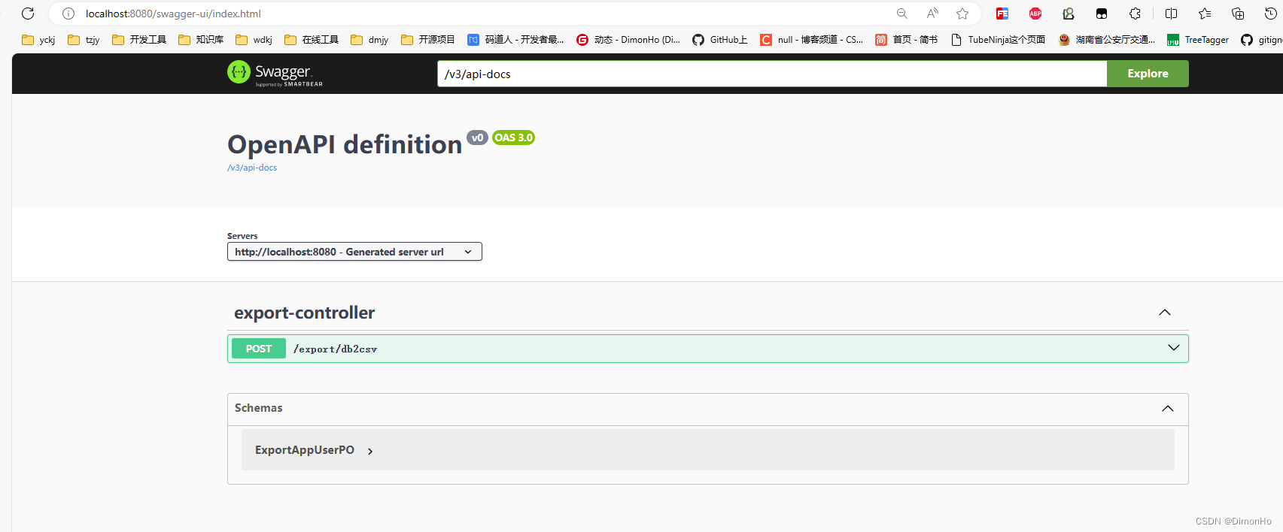Toggle split screen view icon
The image size is (1283, 532).
click(x=1172, y=14)
